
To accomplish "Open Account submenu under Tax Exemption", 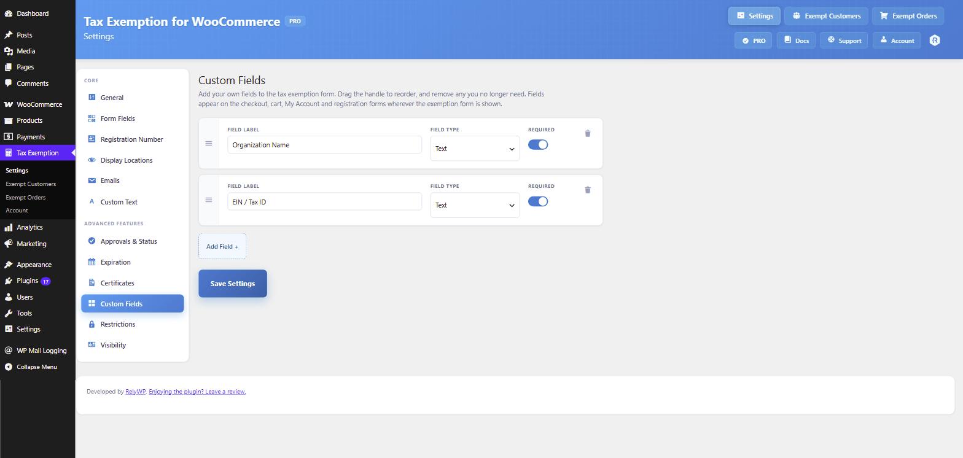I will [17, 211].
